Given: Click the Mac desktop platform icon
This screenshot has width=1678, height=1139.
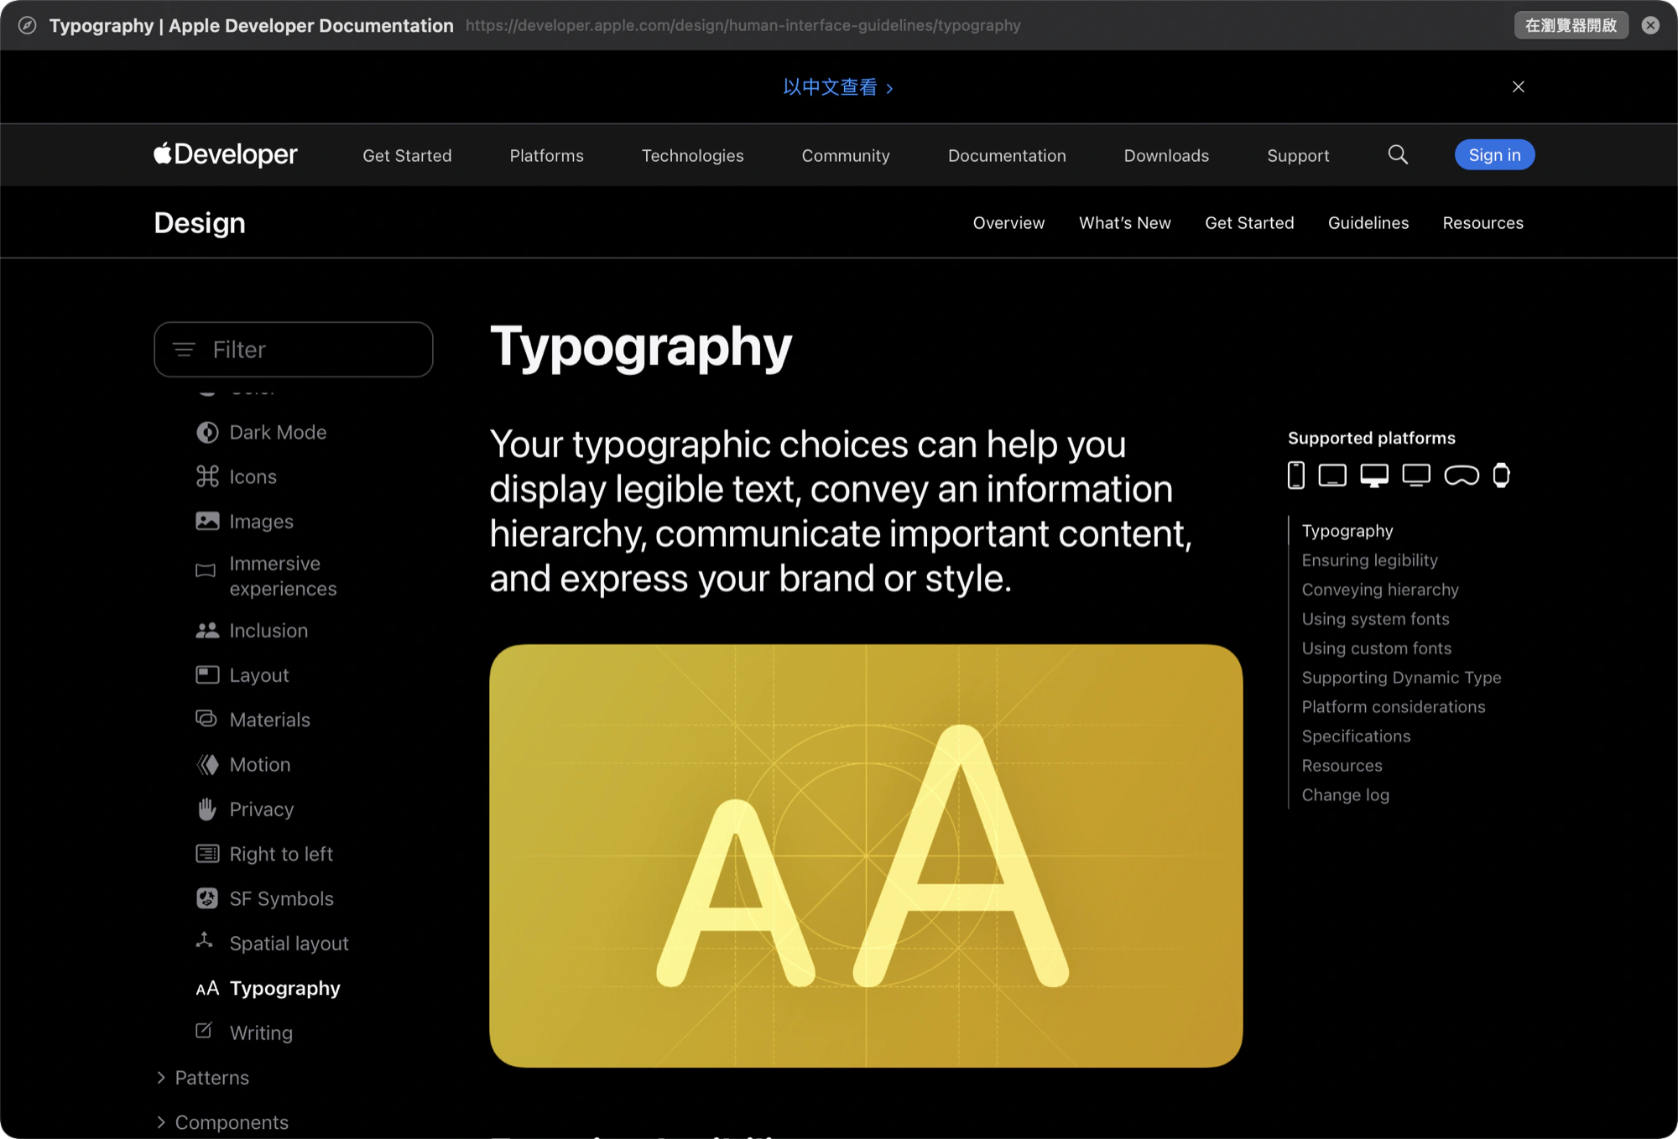Looking at the screenshot, I should 1374,475.
